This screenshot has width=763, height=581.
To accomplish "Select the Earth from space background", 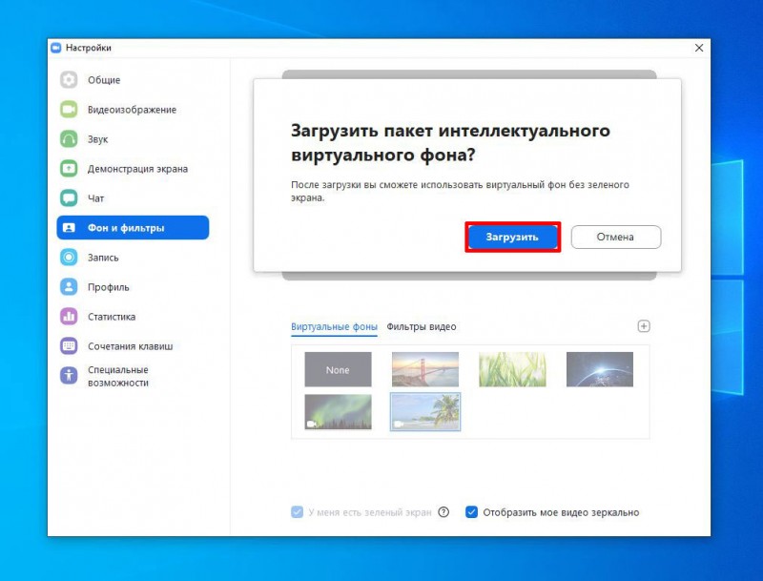I will click(600, 370).
